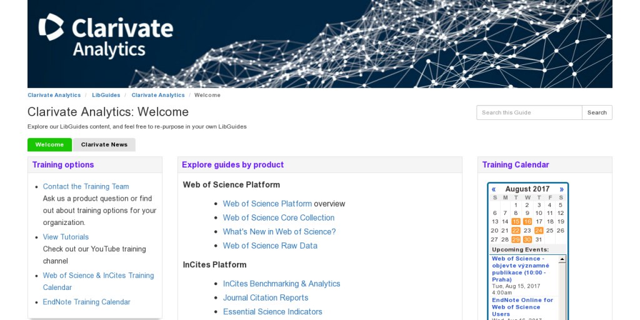Open LibGuides breadcrumb link

(106, 95)
